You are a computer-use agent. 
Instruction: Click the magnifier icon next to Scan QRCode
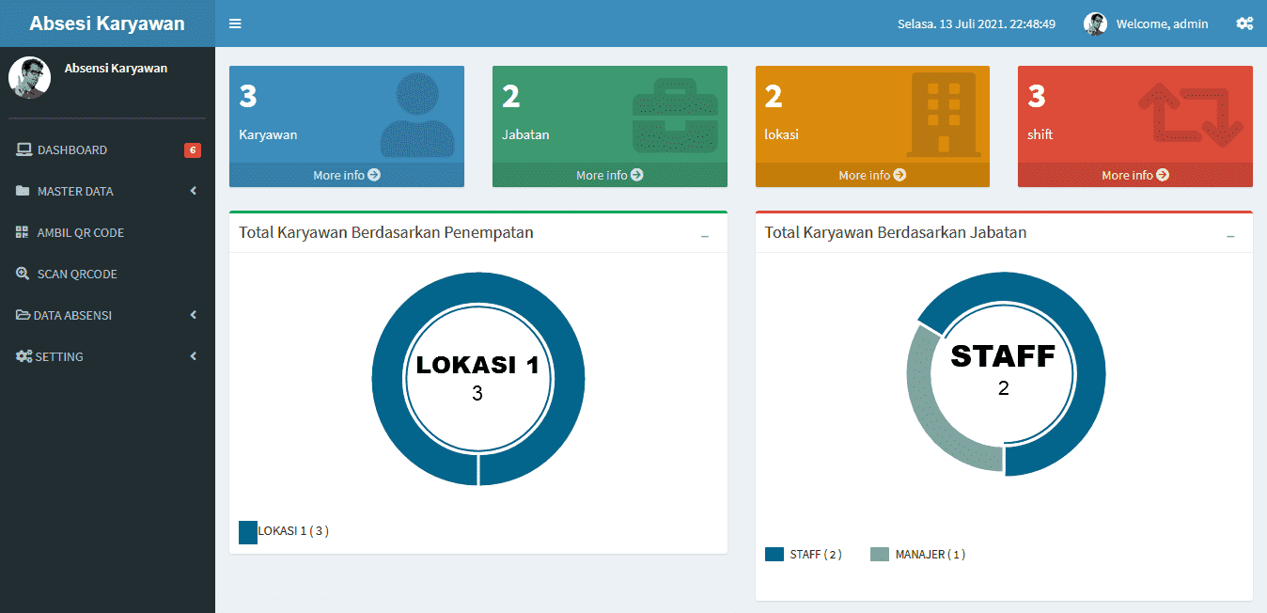click(x=21, y=274)
